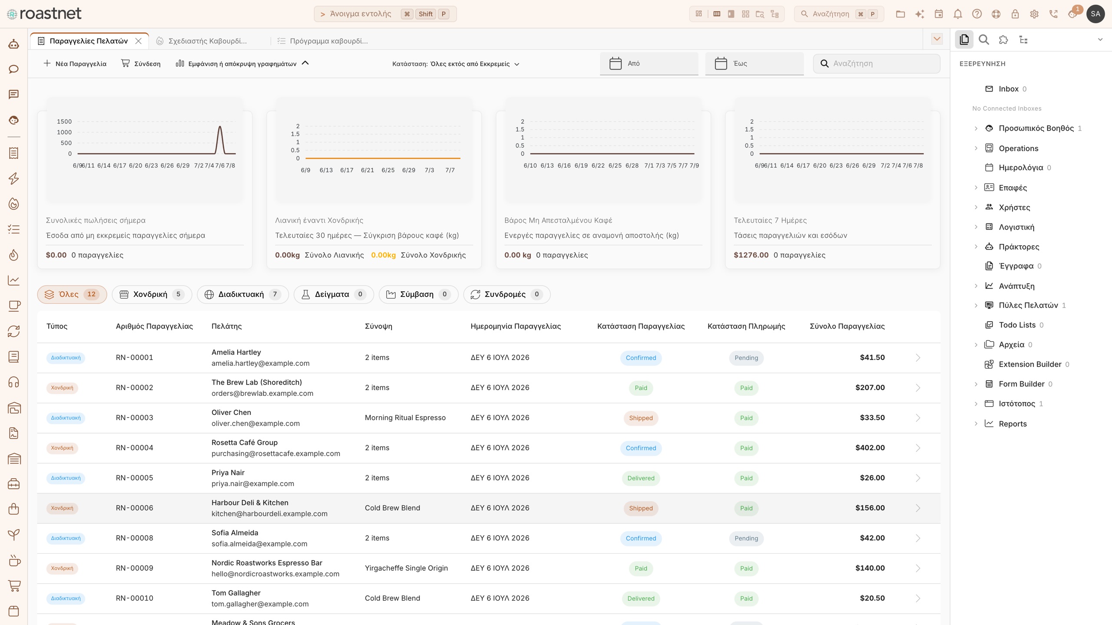Click the Σύνδεση button
The height and width of the screenshot is (625, 1112).
(141, 64)
